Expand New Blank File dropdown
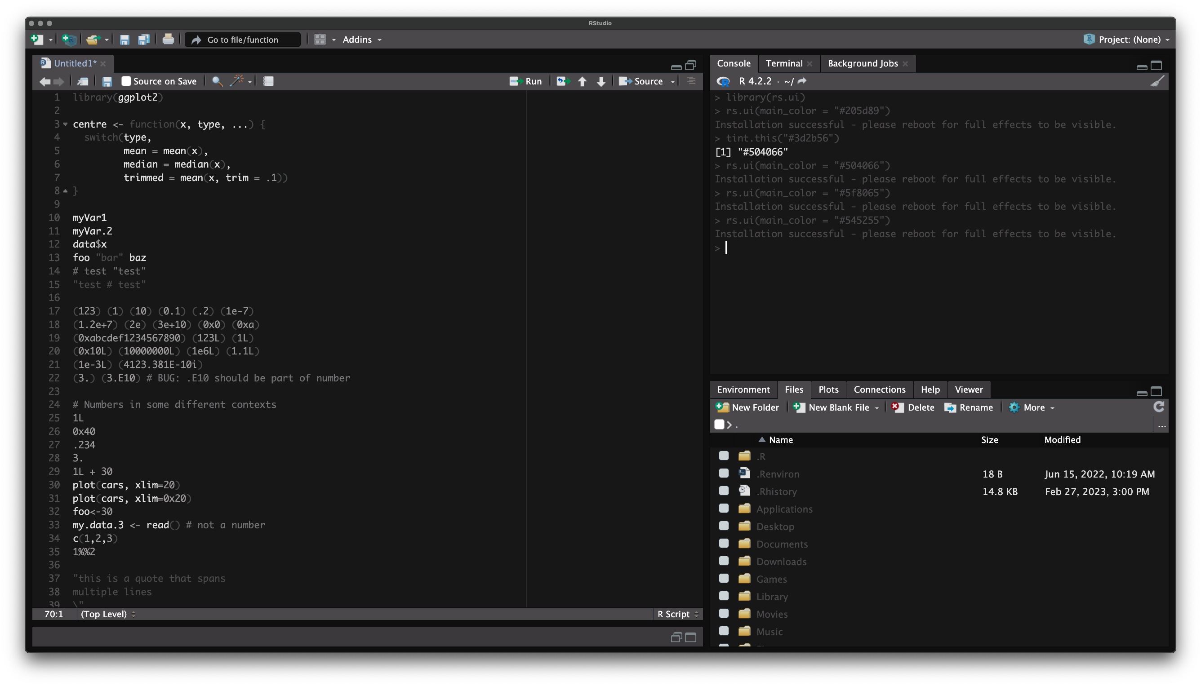Viewport: 1201px width, 686px height. (x=877, y=408)
